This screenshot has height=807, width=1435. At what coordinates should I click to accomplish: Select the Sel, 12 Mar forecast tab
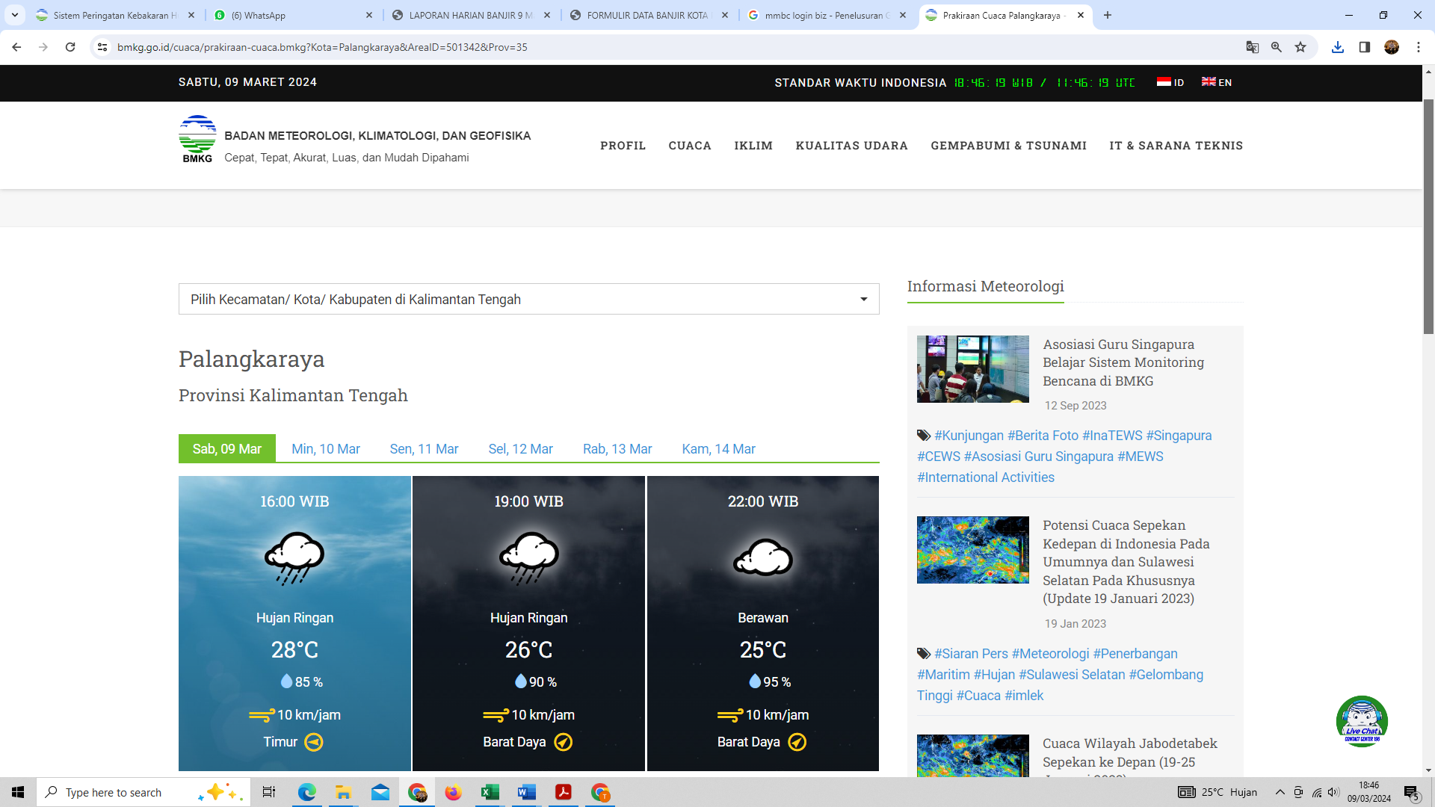point(521,449)
